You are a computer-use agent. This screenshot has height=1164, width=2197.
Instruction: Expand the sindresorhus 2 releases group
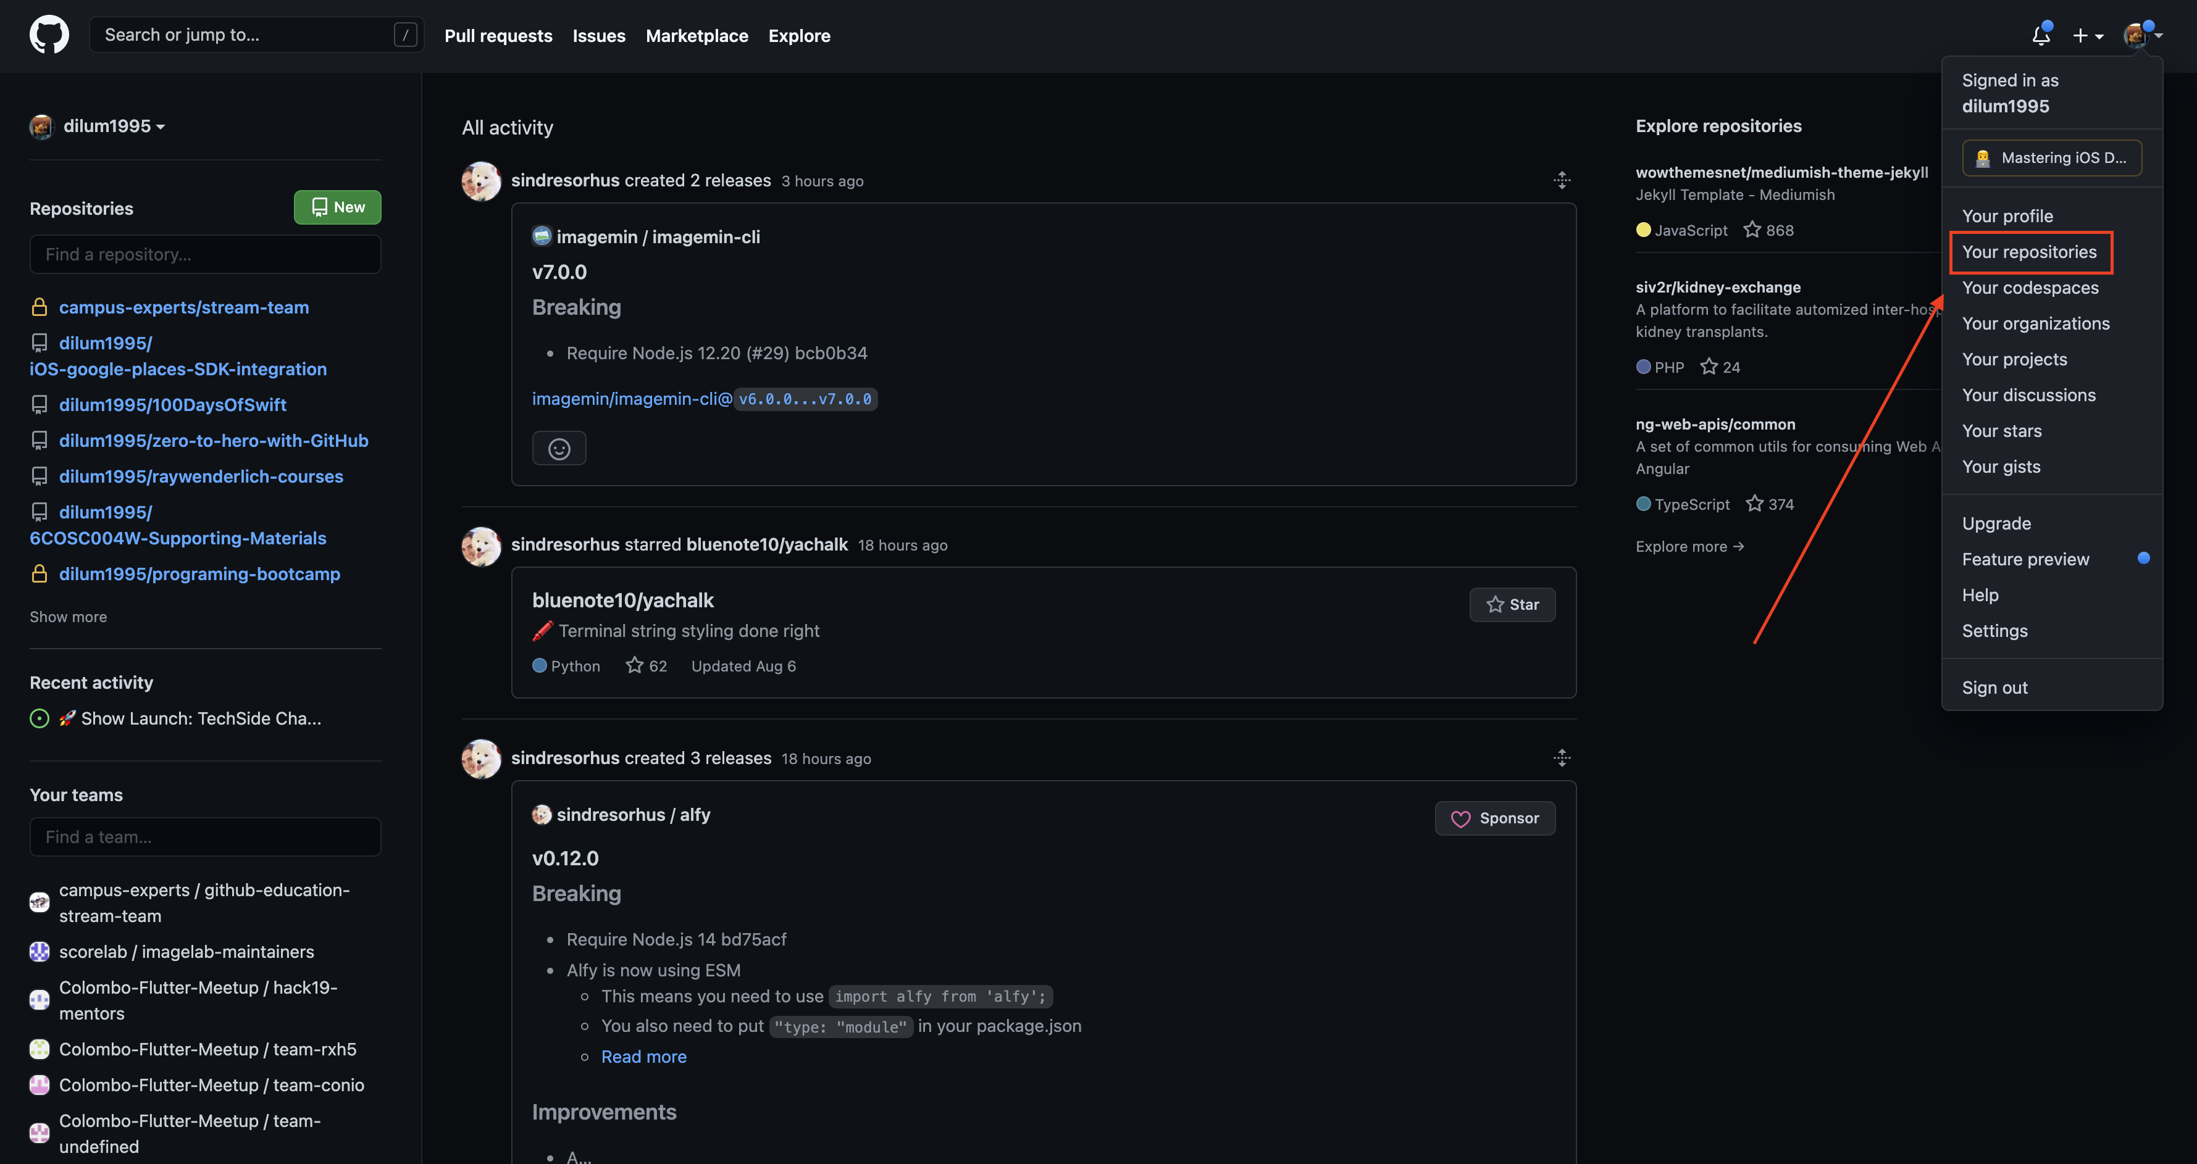click(x=1561, y=180)
